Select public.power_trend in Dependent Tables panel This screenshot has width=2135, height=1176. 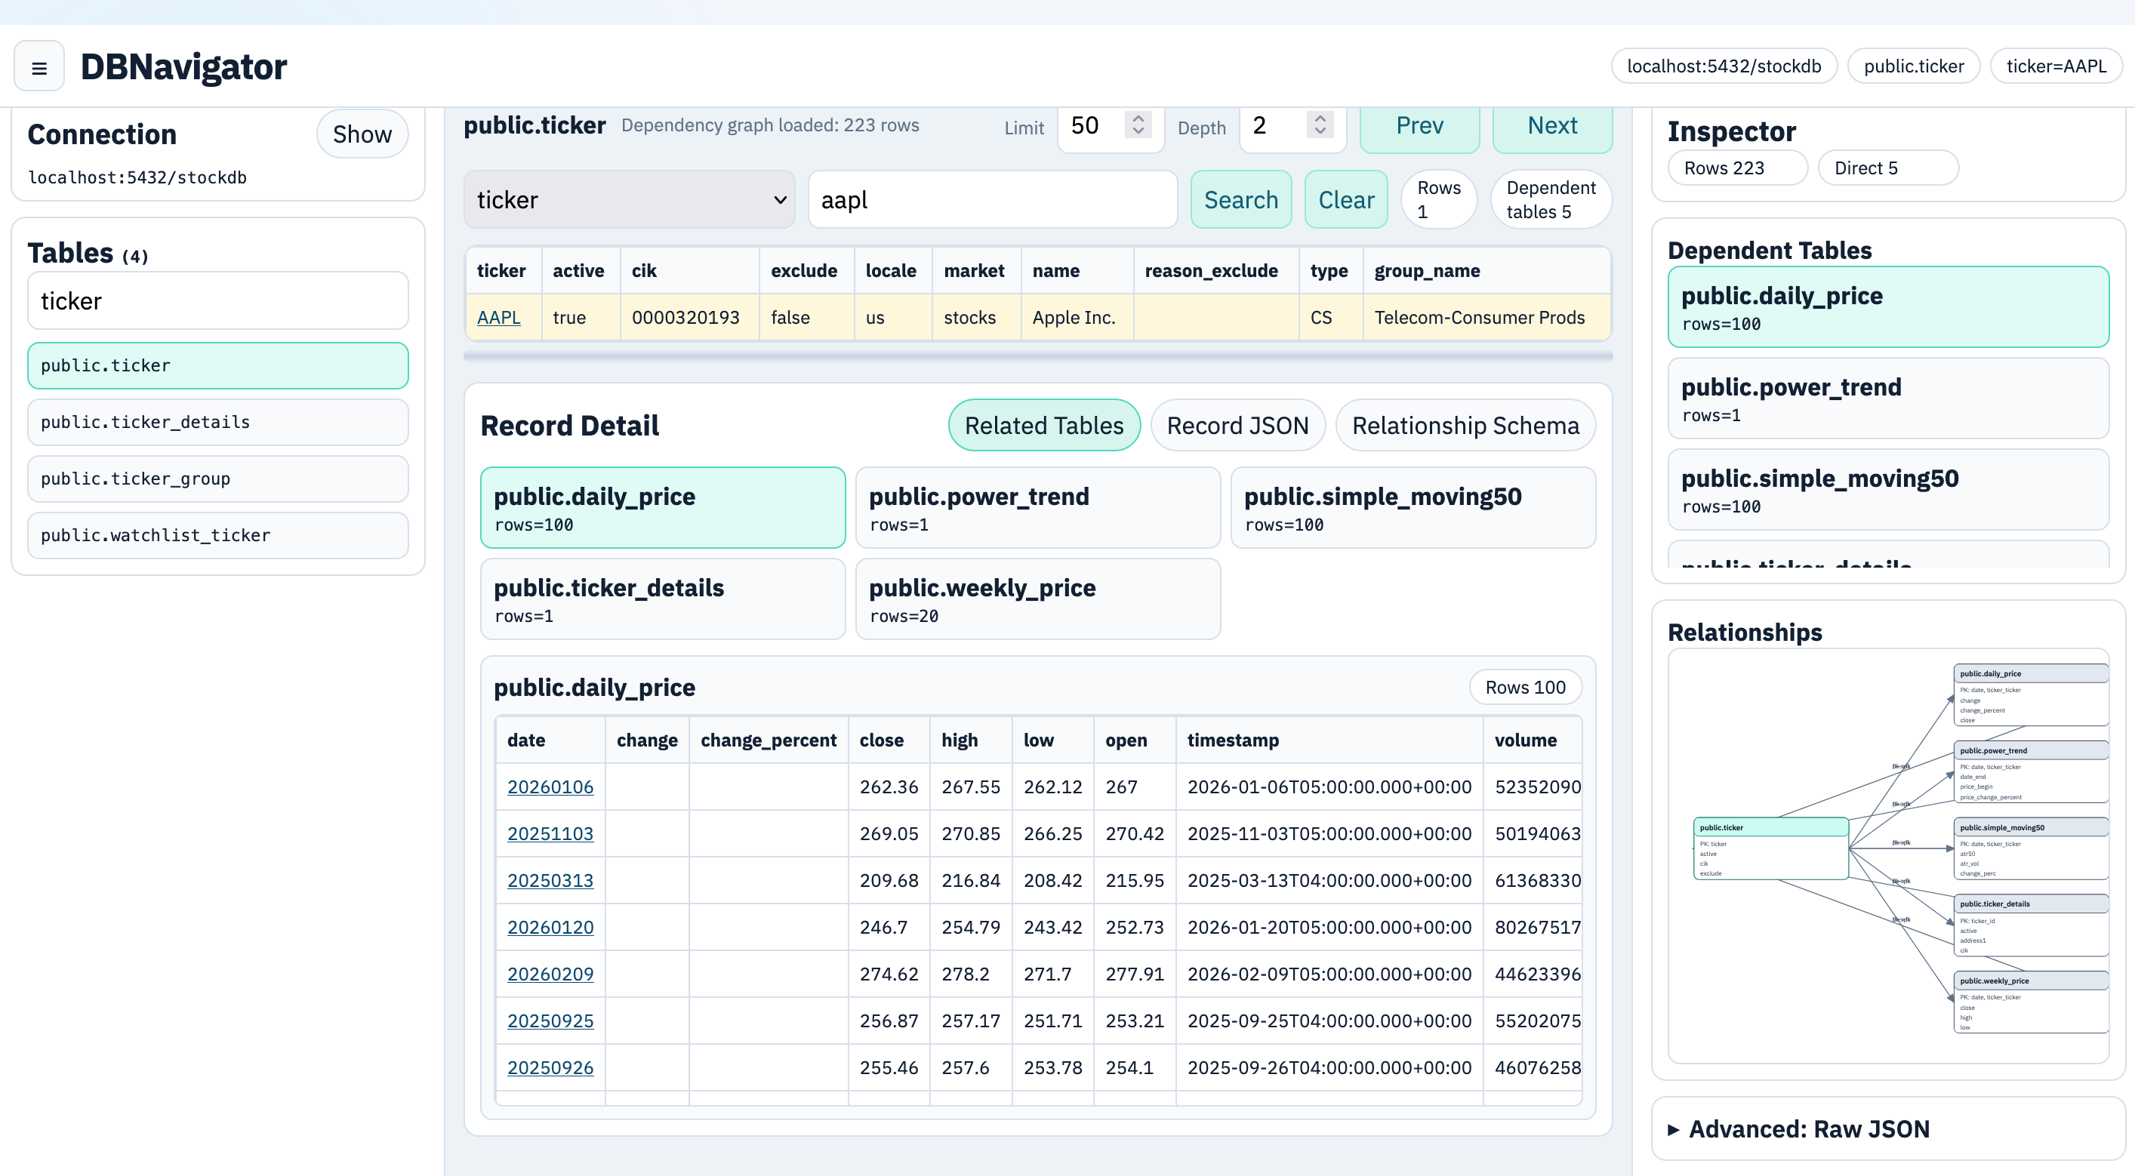[x=1888, y=399]
